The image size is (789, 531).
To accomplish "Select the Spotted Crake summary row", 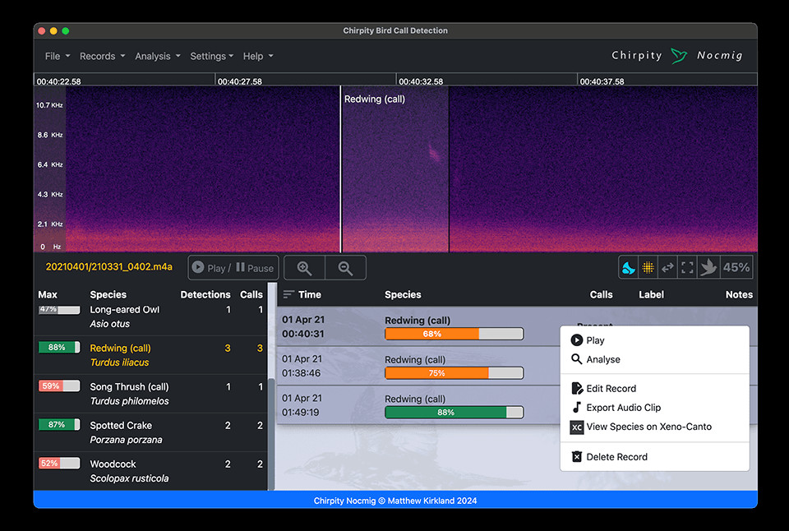I will click(x=151, y=432).
